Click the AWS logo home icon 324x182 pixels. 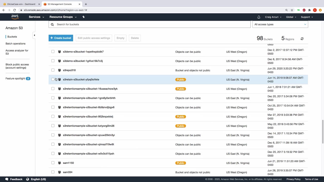(15, 17)
